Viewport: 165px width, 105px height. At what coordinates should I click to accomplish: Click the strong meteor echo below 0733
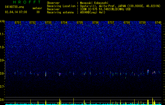46,74
